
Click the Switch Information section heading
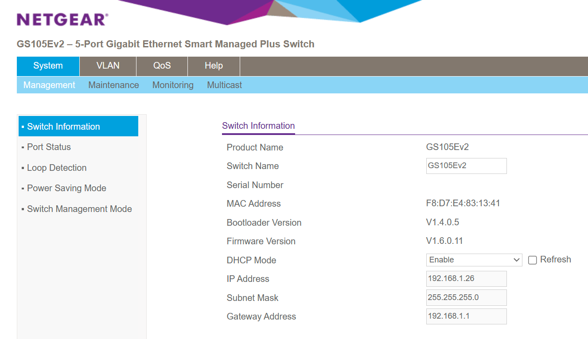(258, 126)
